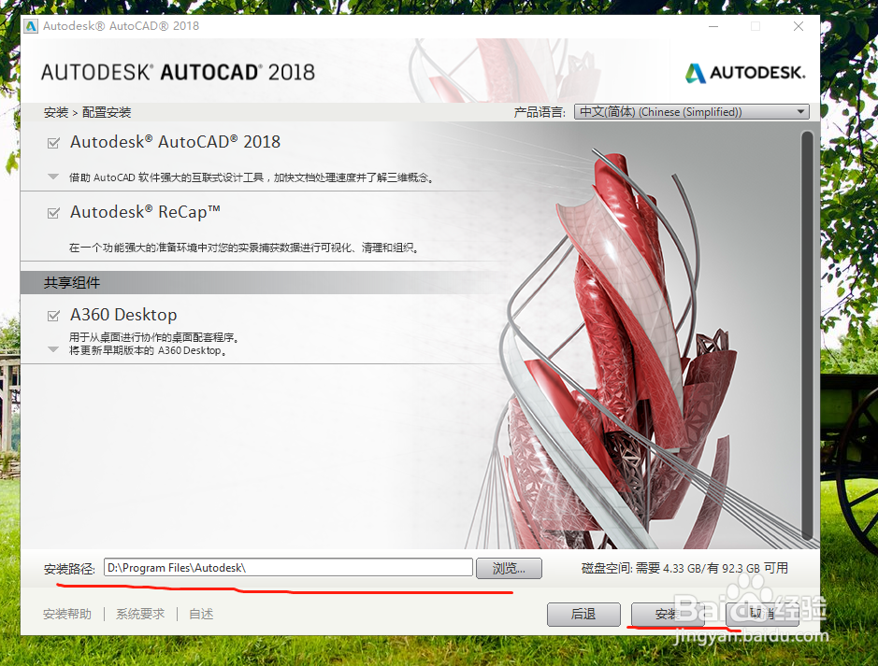Click the Autodesk AutoCAD 2018 product title
The image size is (878, 666).
click(x=175, y=142)
